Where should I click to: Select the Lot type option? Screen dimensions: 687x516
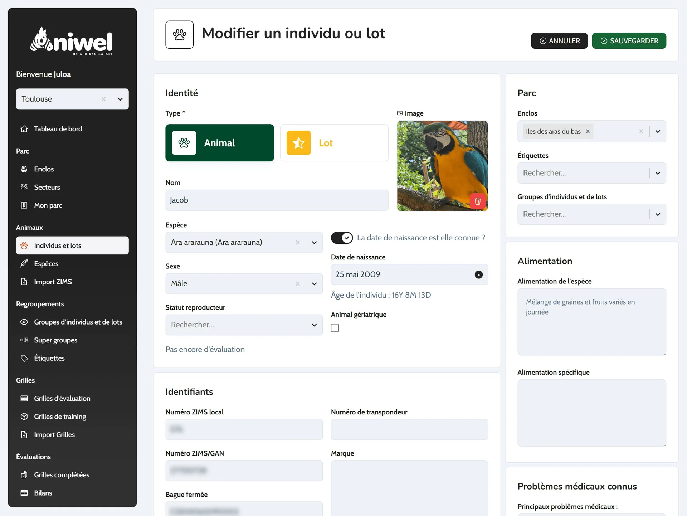coord(334,143)
